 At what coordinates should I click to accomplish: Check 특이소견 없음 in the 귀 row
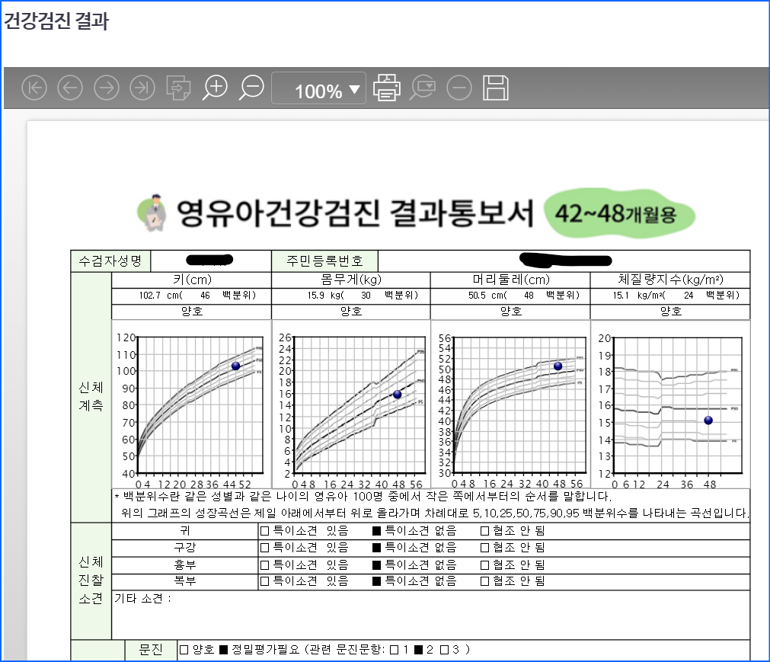tap(377, 531)
